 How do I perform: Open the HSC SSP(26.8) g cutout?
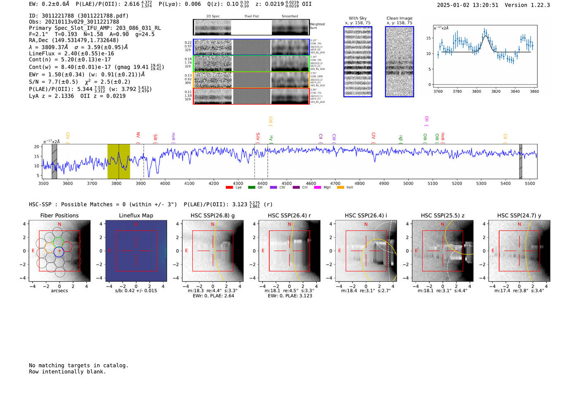click(x=213, y=251)
